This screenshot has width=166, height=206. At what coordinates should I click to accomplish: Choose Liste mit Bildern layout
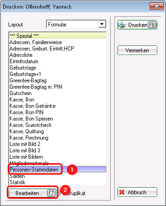(58, 157)
